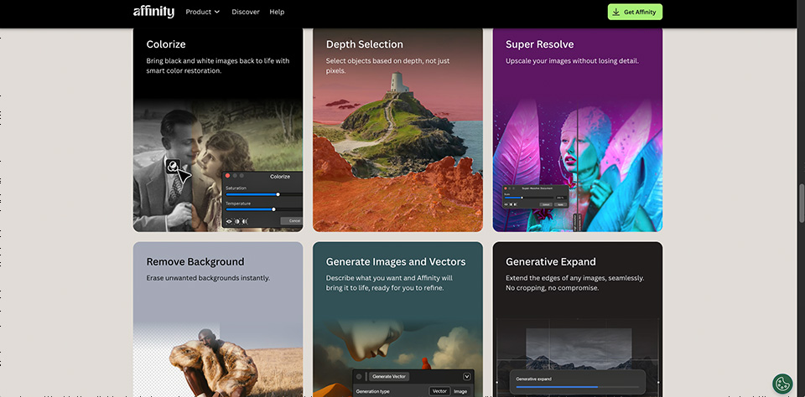Click the cookie preferences icon

(782, 383)
